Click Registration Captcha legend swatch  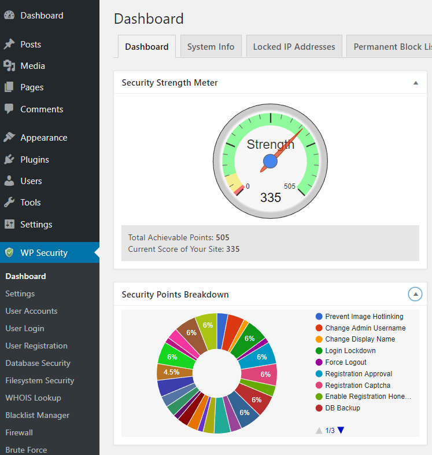tap(319, 386)
